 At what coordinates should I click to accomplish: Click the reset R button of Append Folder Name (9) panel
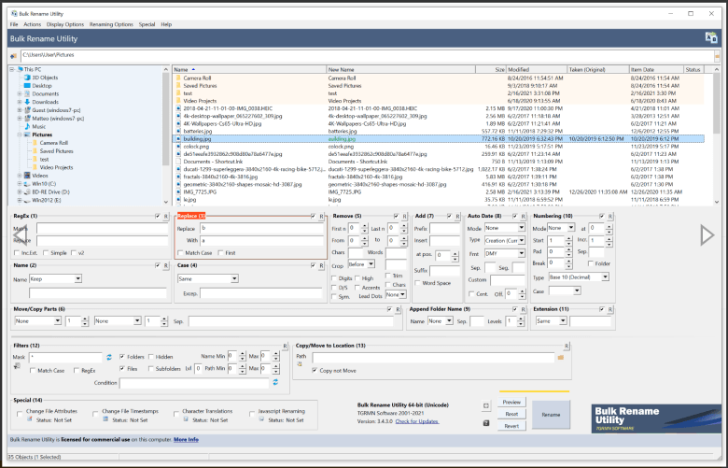click(x=524, y=309)
